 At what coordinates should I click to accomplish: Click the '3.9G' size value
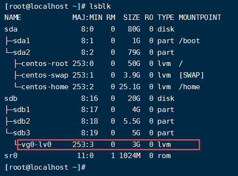[x=132, y=75]
